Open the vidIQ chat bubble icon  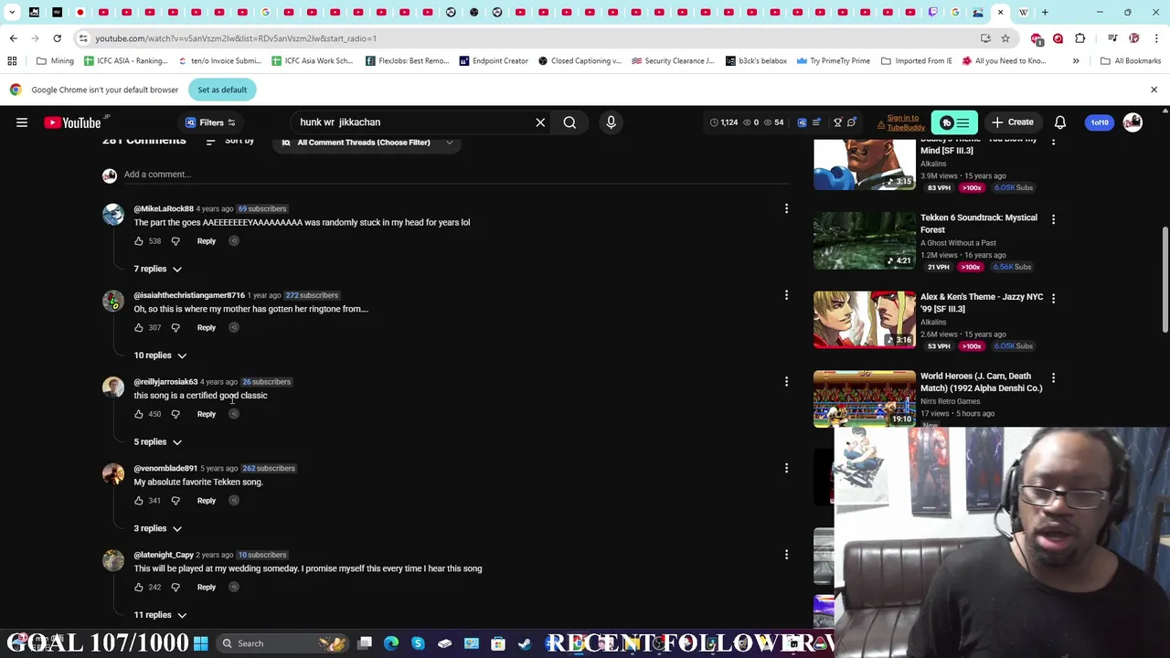851,122
